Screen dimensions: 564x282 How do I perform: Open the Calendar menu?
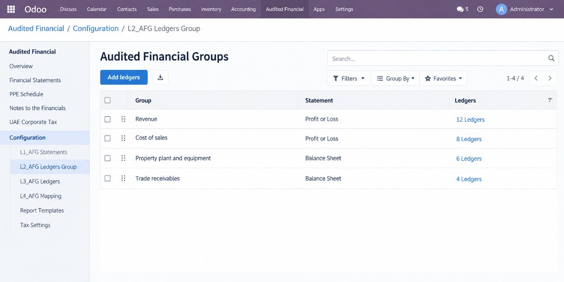[97, 9]
